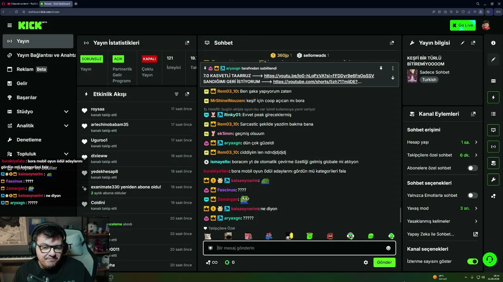503x282 pixels.
Task: Open Başarılar in the sidebar
Action: 38,98
